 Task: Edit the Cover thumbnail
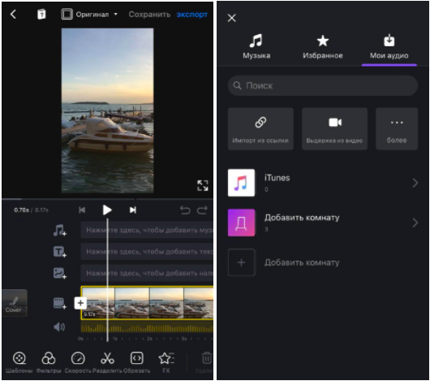15,303
